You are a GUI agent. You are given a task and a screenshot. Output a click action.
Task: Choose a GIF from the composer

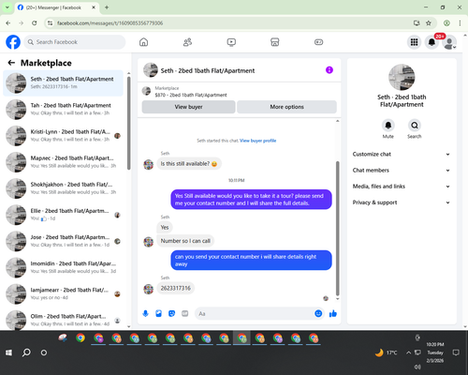185,313
